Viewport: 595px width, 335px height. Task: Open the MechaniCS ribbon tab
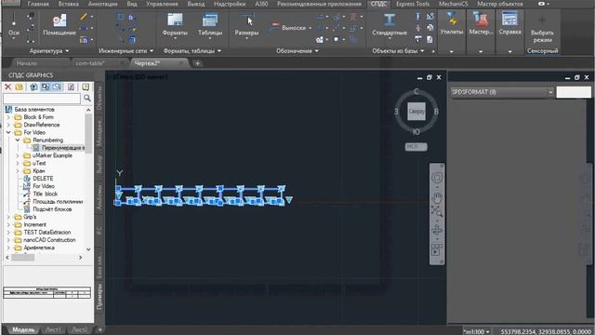(x=453, y=4)
